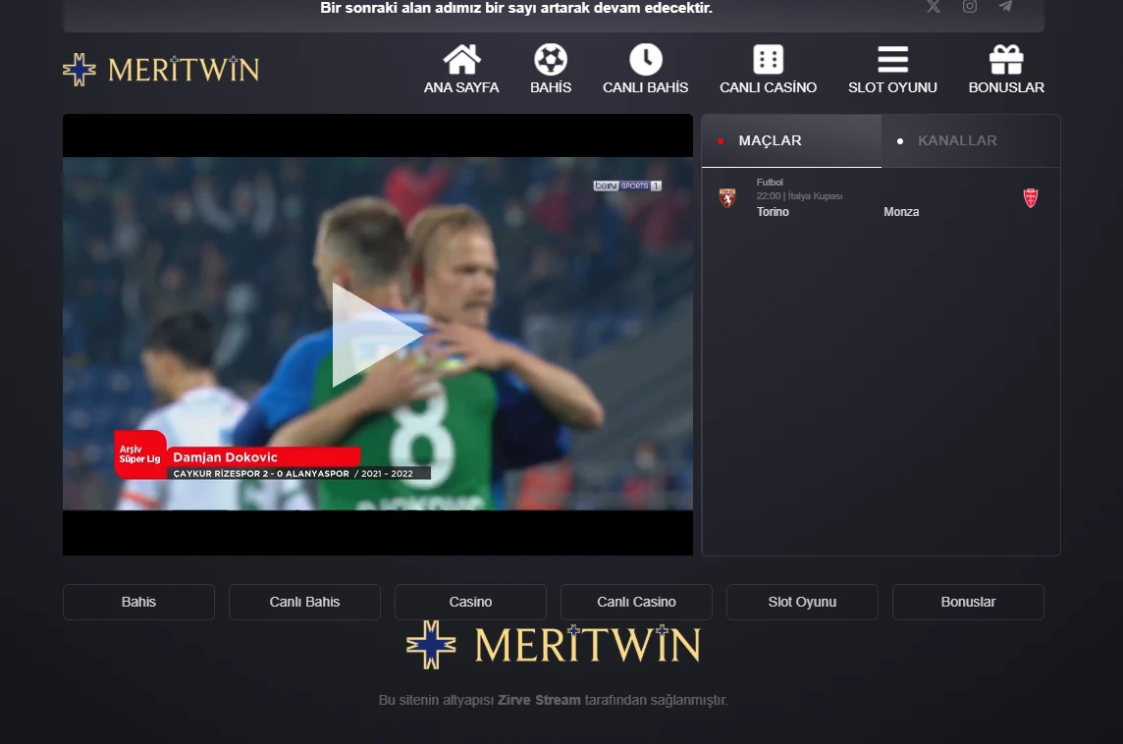
Task: Click the Canlı Bahis button below the video
Action: tap(304, 603)
